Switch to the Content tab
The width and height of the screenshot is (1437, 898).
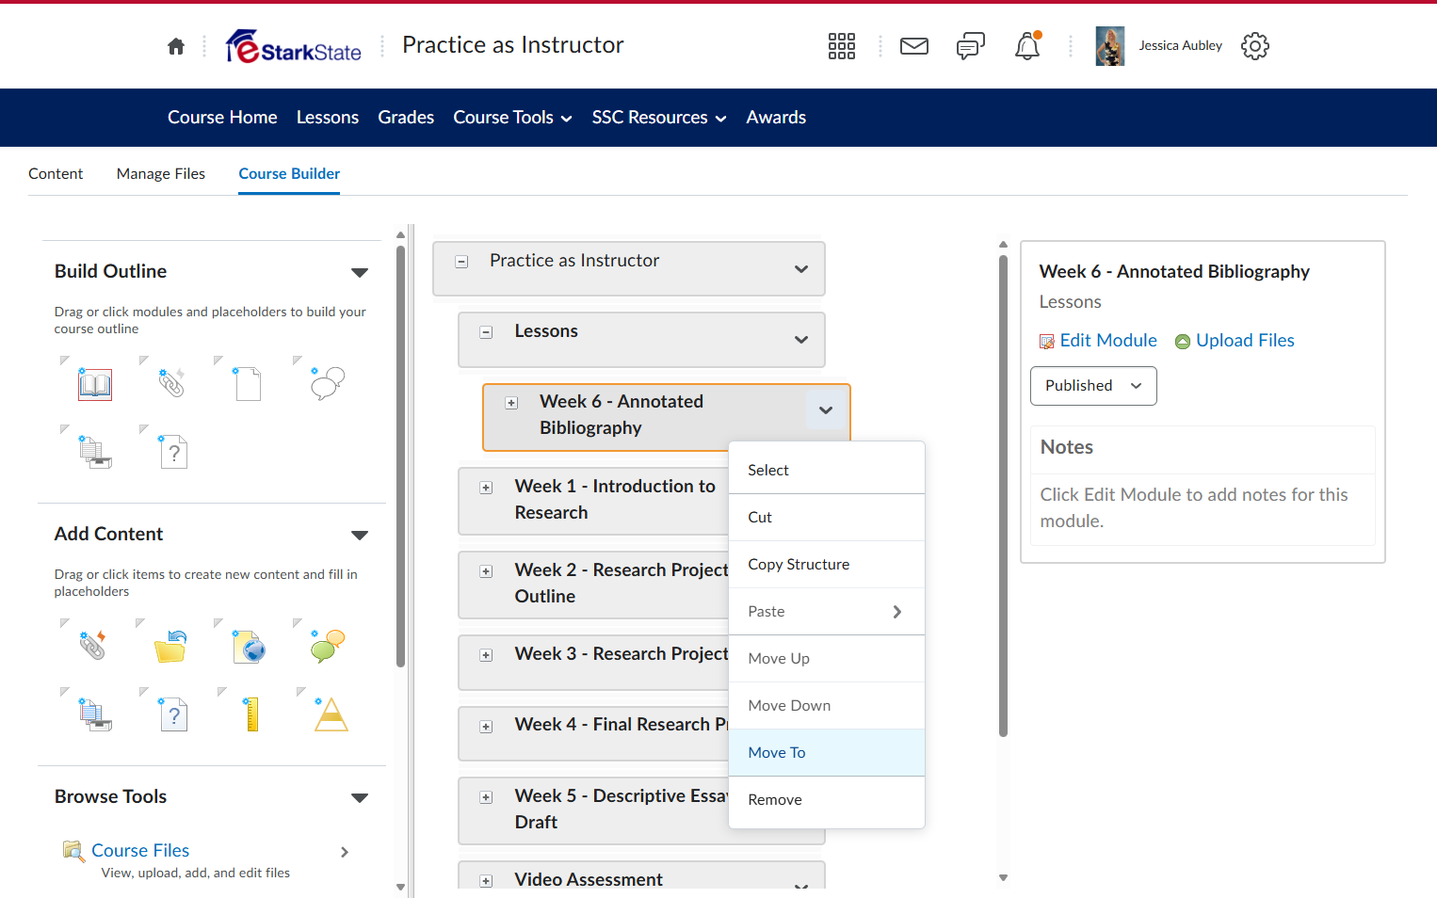pyautogui.click(x=56, y=174)
